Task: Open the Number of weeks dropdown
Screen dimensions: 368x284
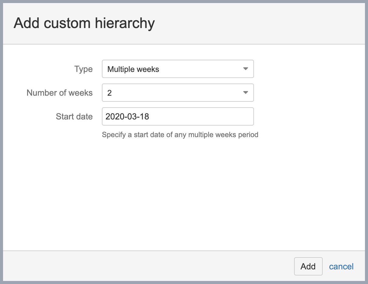Action: click(178, 93)
